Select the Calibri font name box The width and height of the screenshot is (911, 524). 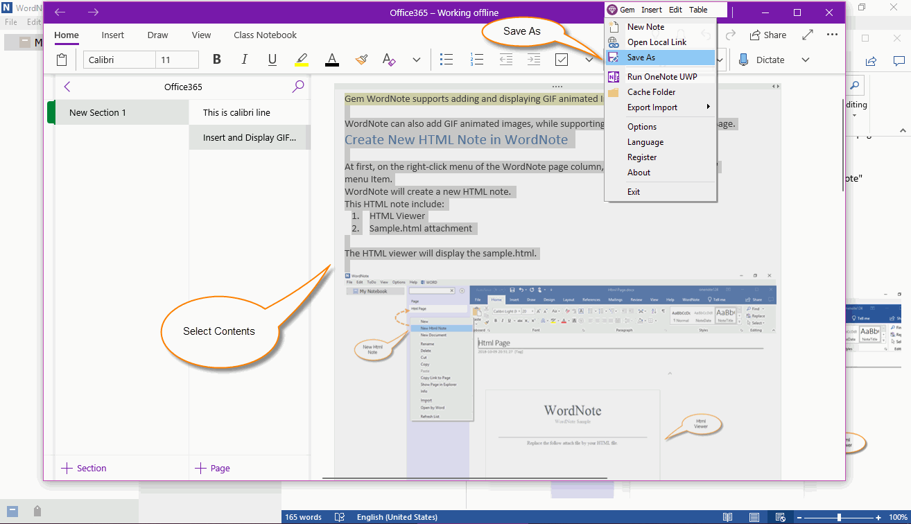coord(119,60)
